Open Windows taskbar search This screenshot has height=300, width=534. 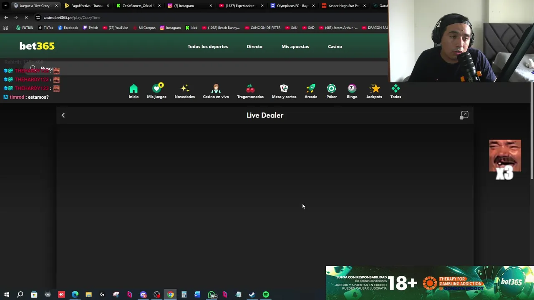tap(20, 295)
